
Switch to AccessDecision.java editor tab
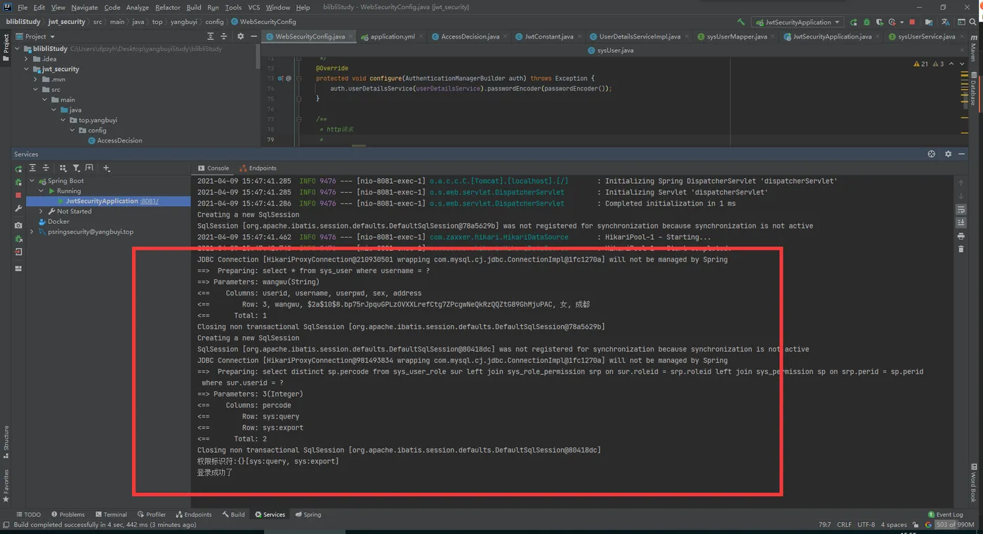(x=470, y=36)
